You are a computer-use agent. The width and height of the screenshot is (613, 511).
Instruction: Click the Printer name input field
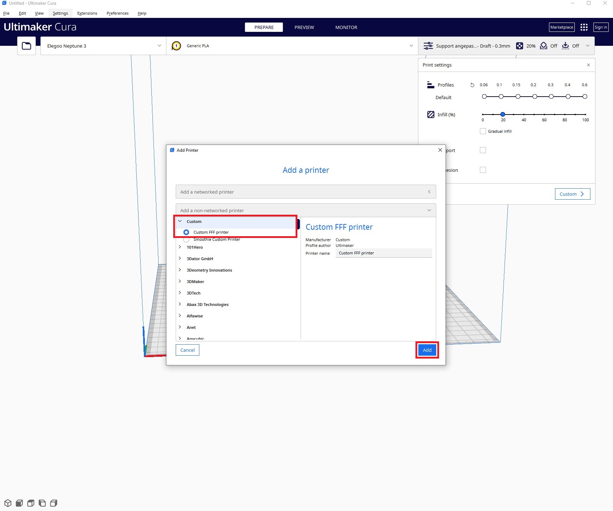point(384,253)
